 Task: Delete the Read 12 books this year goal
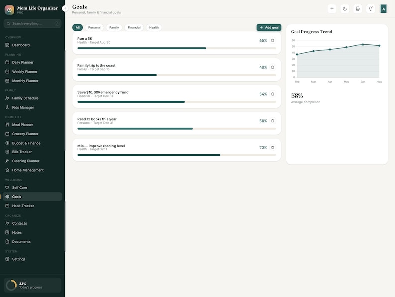coord(272,121)
